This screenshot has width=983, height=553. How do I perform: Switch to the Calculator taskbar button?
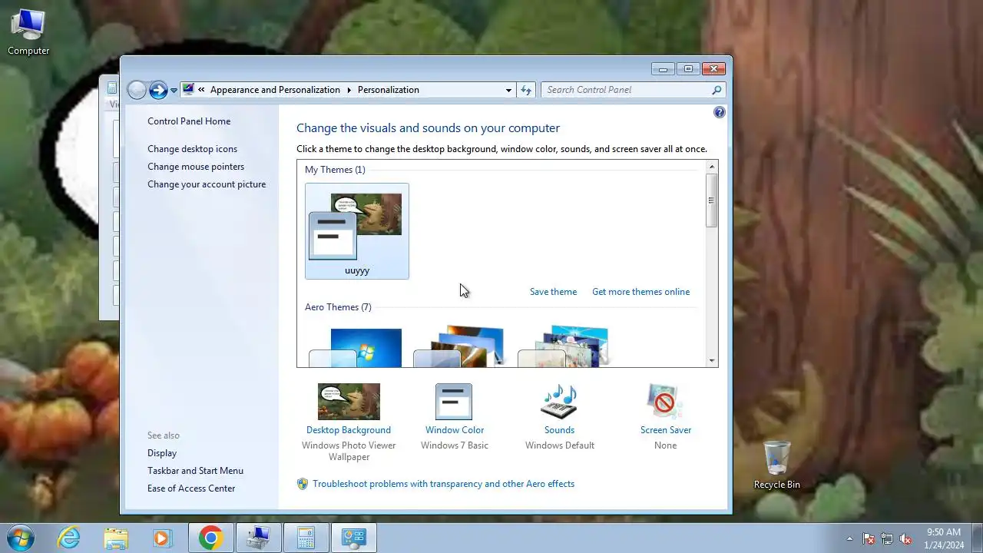(306, 538)
